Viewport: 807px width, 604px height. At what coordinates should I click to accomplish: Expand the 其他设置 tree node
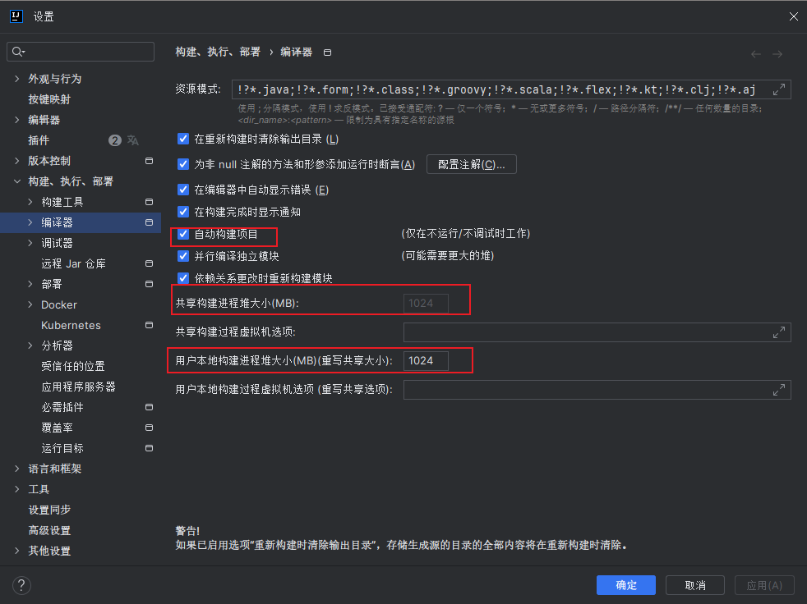17,551
